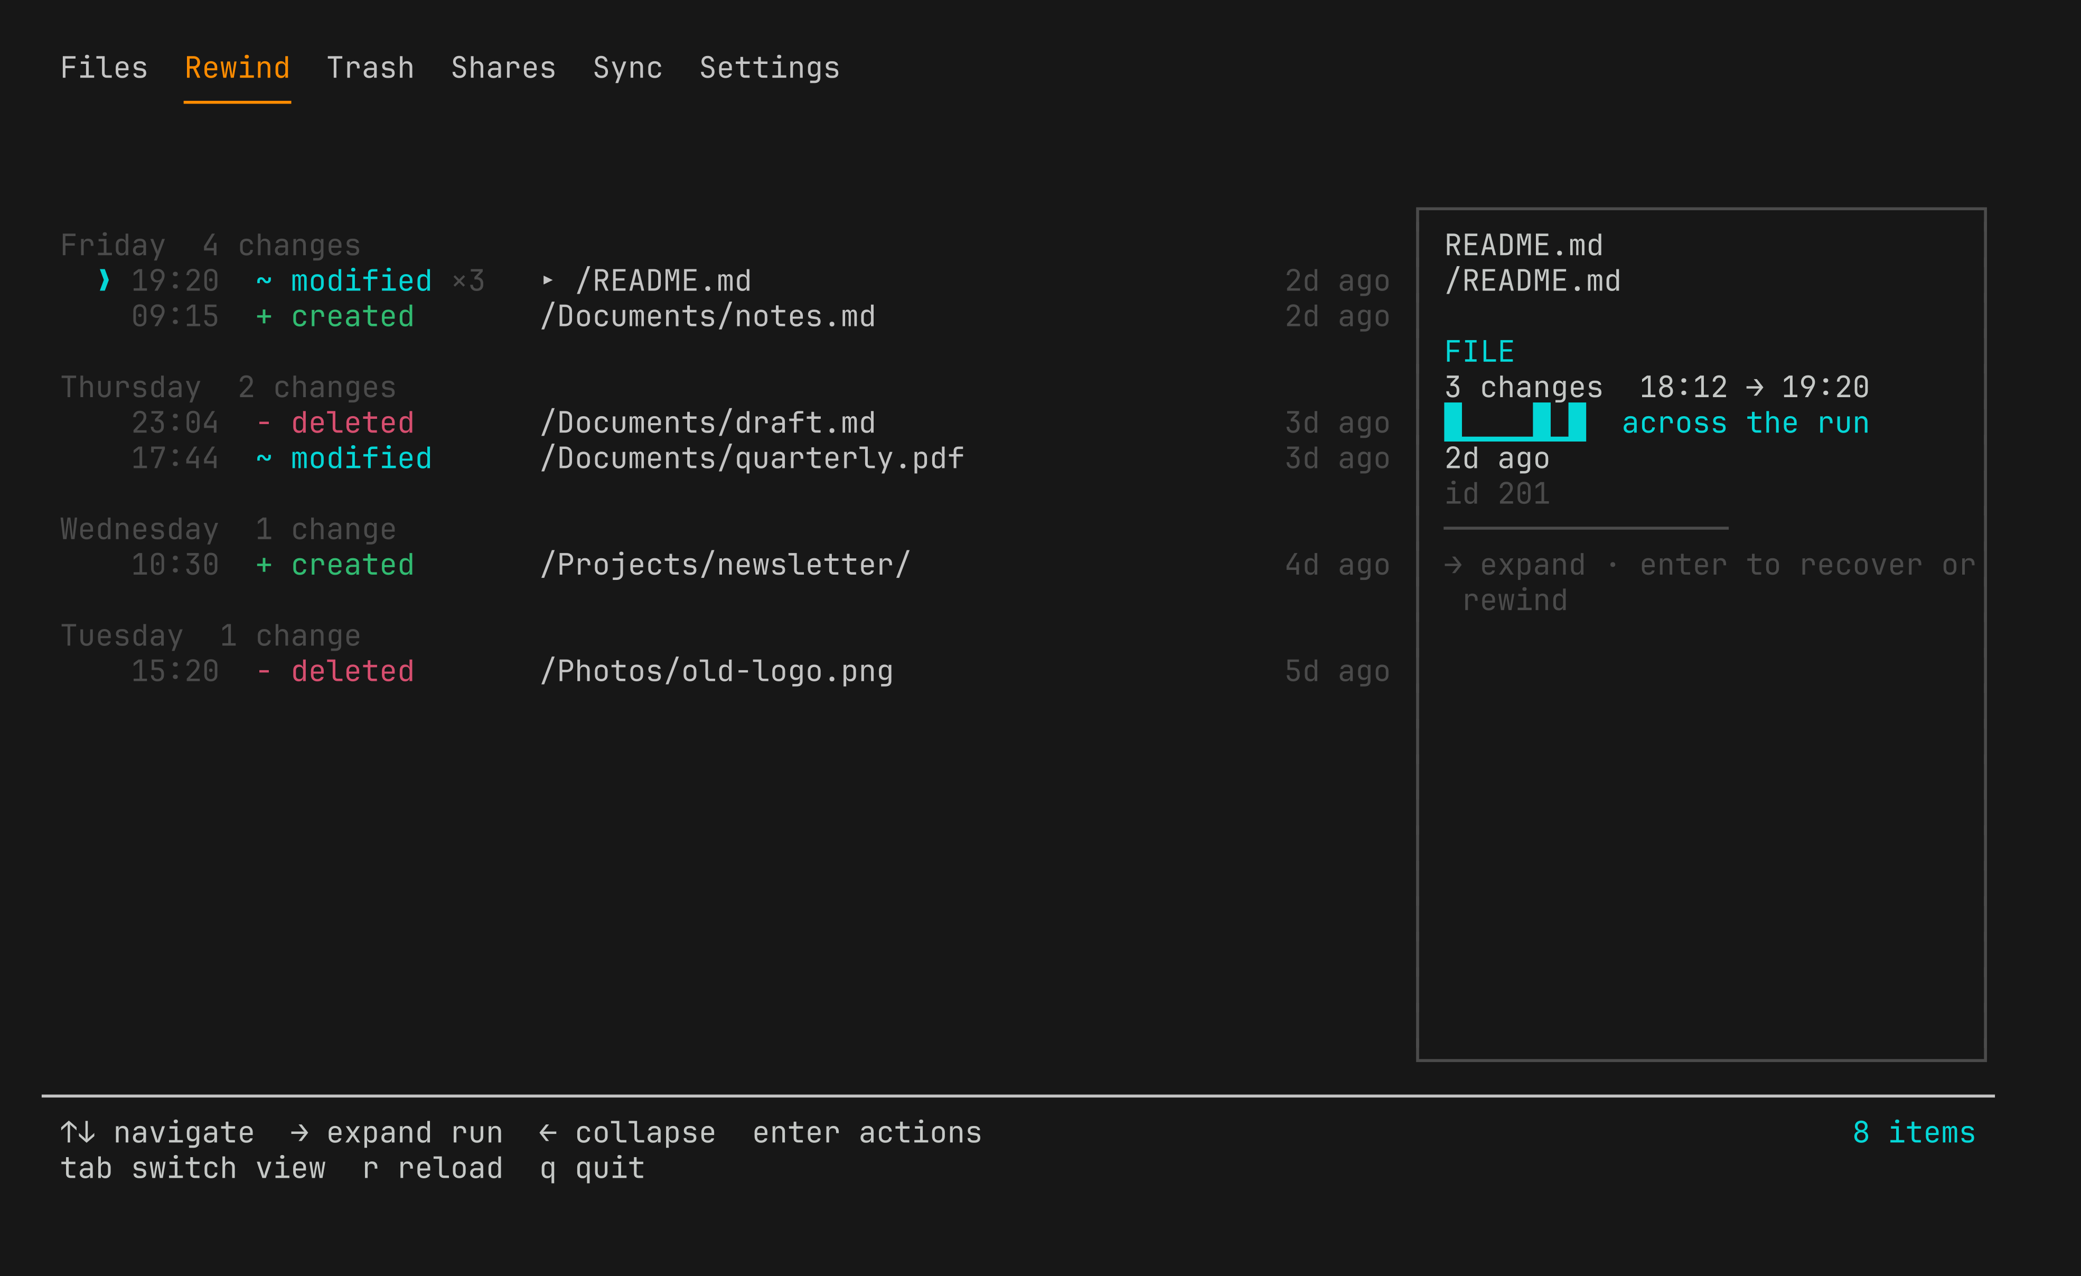Click the 3 changes summary in details
Viewport: 2081px width, 1276px height.
click(x=1524, y=387)
